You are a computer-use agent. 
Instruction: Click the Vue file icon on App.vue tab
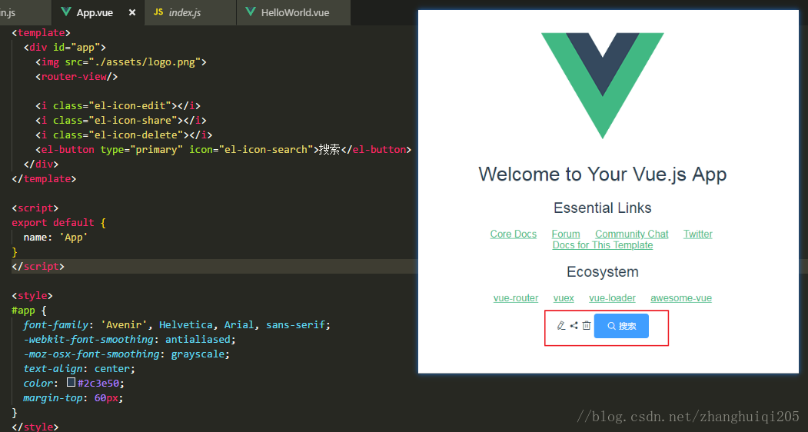66,12
